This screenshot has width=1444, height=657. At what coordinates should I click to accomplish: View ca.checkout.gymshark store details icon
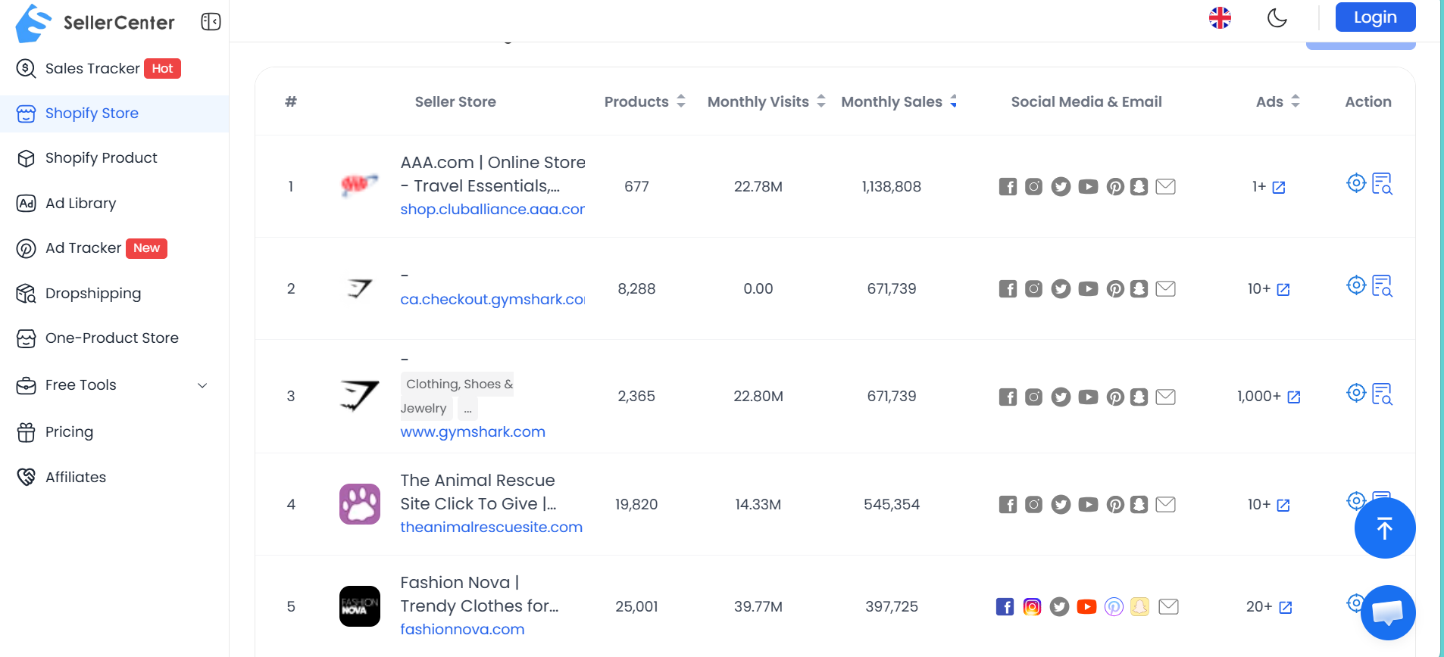click(1383, 286)
